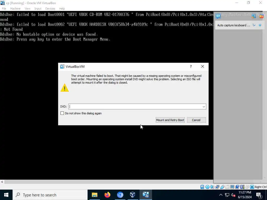Open the Help menu
Screen dimensions: 267x200
[62, 9]
